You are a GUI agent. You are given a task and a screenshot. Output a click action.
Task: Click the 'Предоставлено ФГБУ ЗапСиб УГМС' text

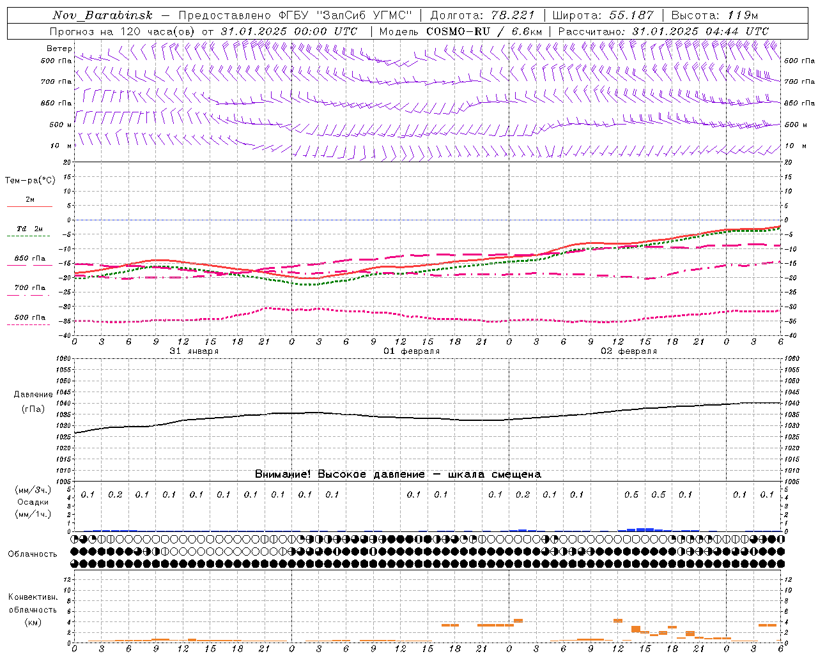click(295, 15)
